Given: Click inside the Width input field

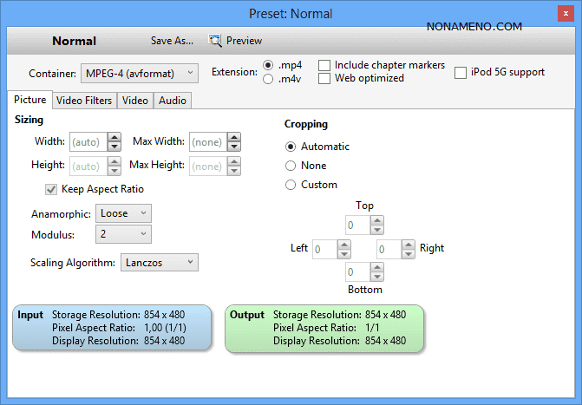Looking at the screenshot, I should [x=85, y=141].
